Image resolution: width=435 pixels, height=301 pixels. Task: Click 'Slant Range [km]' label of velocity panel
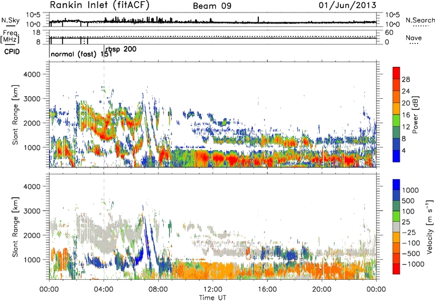coord(15,227)
